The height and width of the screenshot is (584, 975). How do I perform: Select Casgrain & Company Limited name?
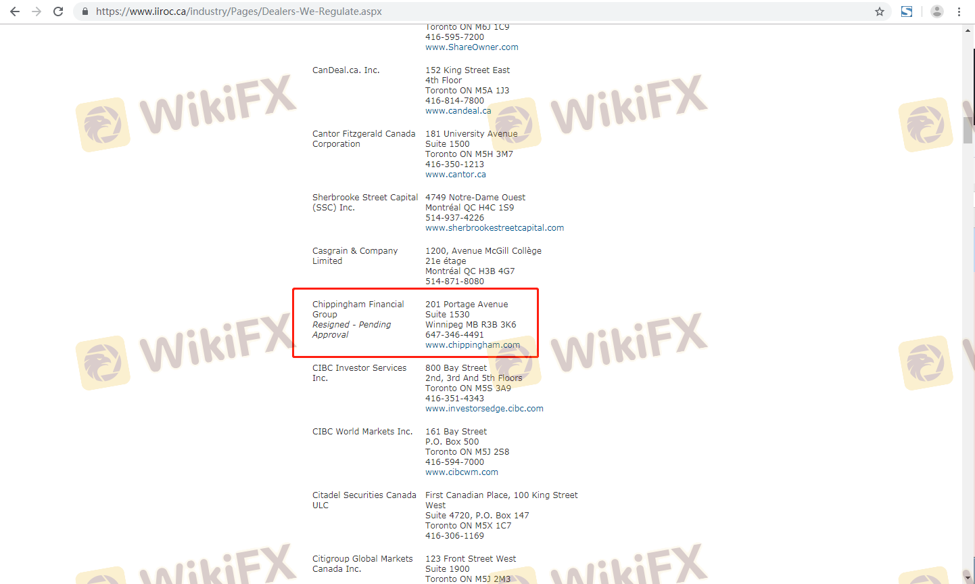tap(355, 256)
